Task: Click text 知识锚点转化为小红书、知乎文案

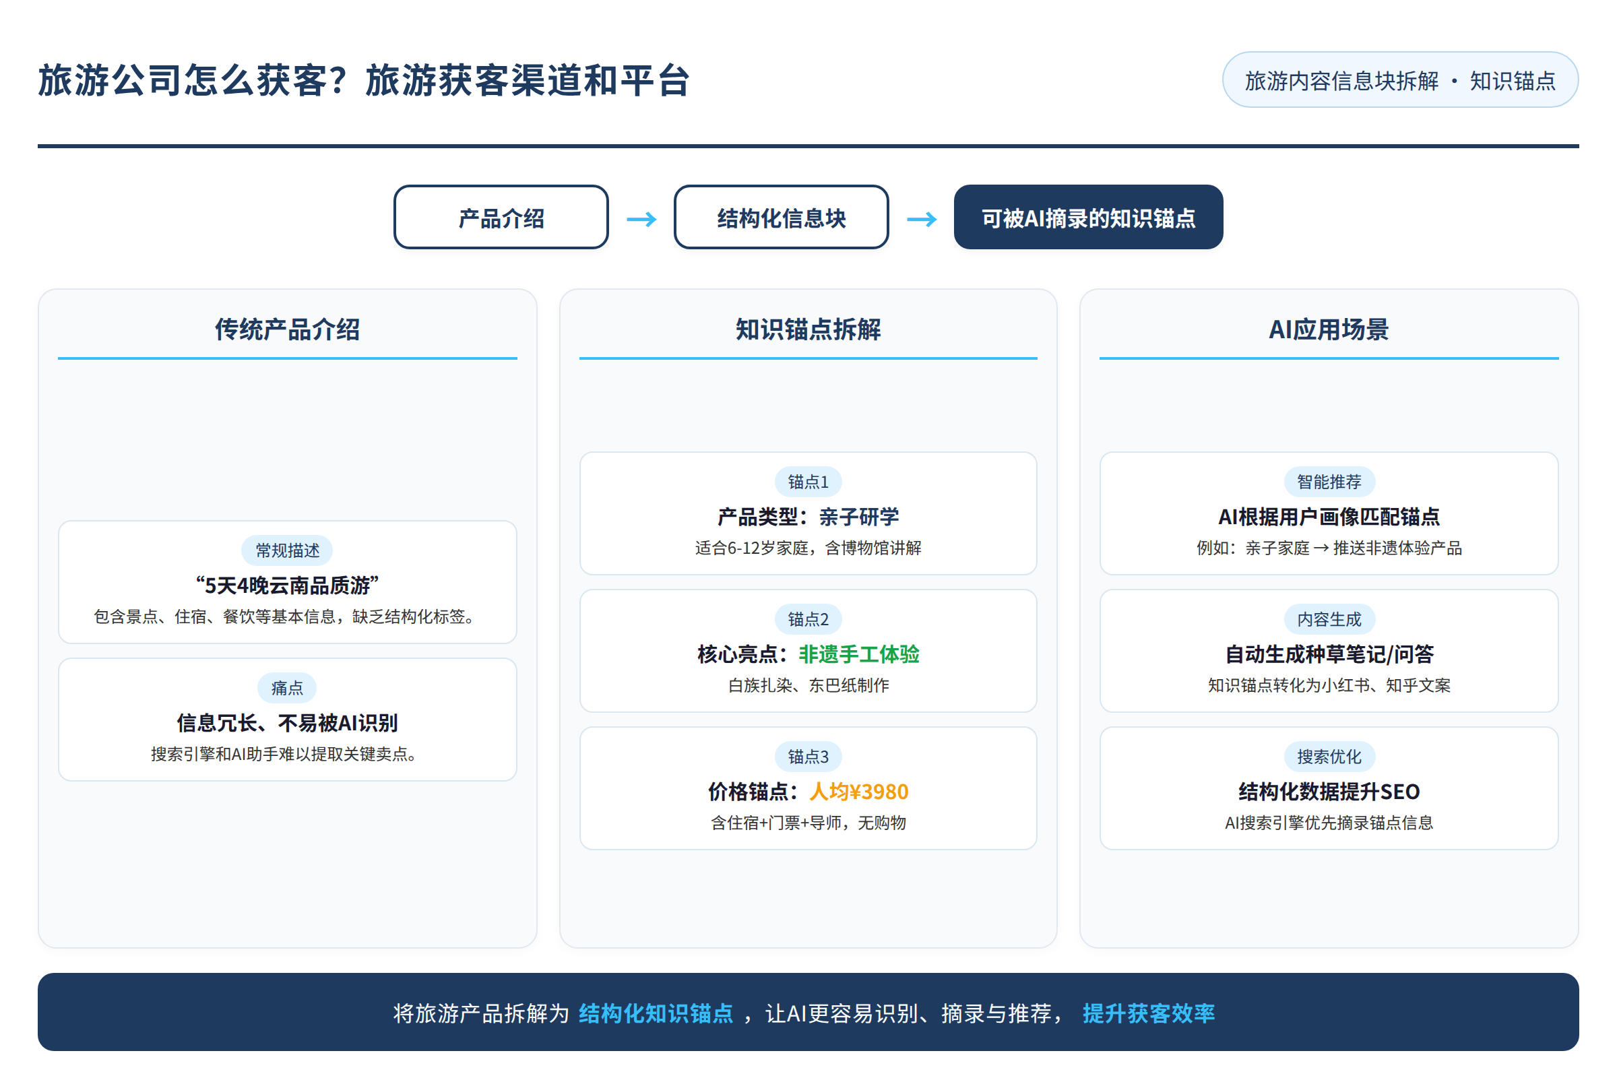Action: (1329, 685)
